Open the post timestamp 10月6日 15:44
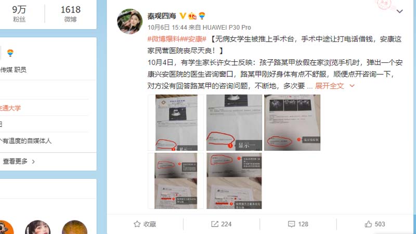416x234 pixels. (x=168, y=28)
